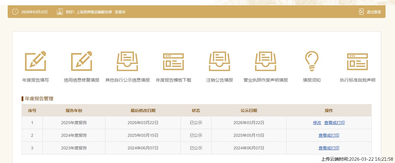Open 查看或打印 for 2025年度报告
Screen dimensions: 395x163
334,123
